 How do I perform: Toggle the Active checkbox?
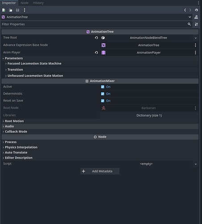click(103, 87)
